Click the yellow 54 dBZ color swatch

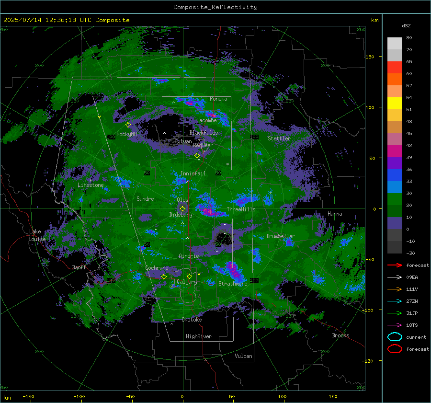395,103
